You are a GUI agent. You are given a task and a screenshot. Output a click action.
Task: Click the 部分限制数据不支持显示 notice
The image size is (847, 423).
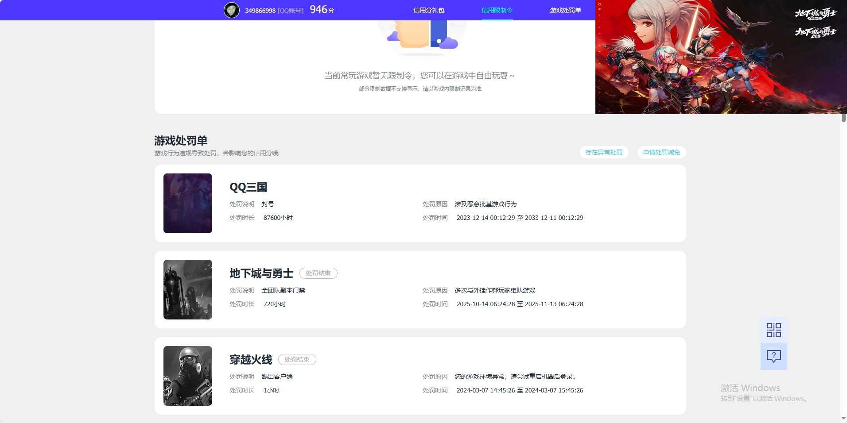pyautogui.click(x=420, y=89)
